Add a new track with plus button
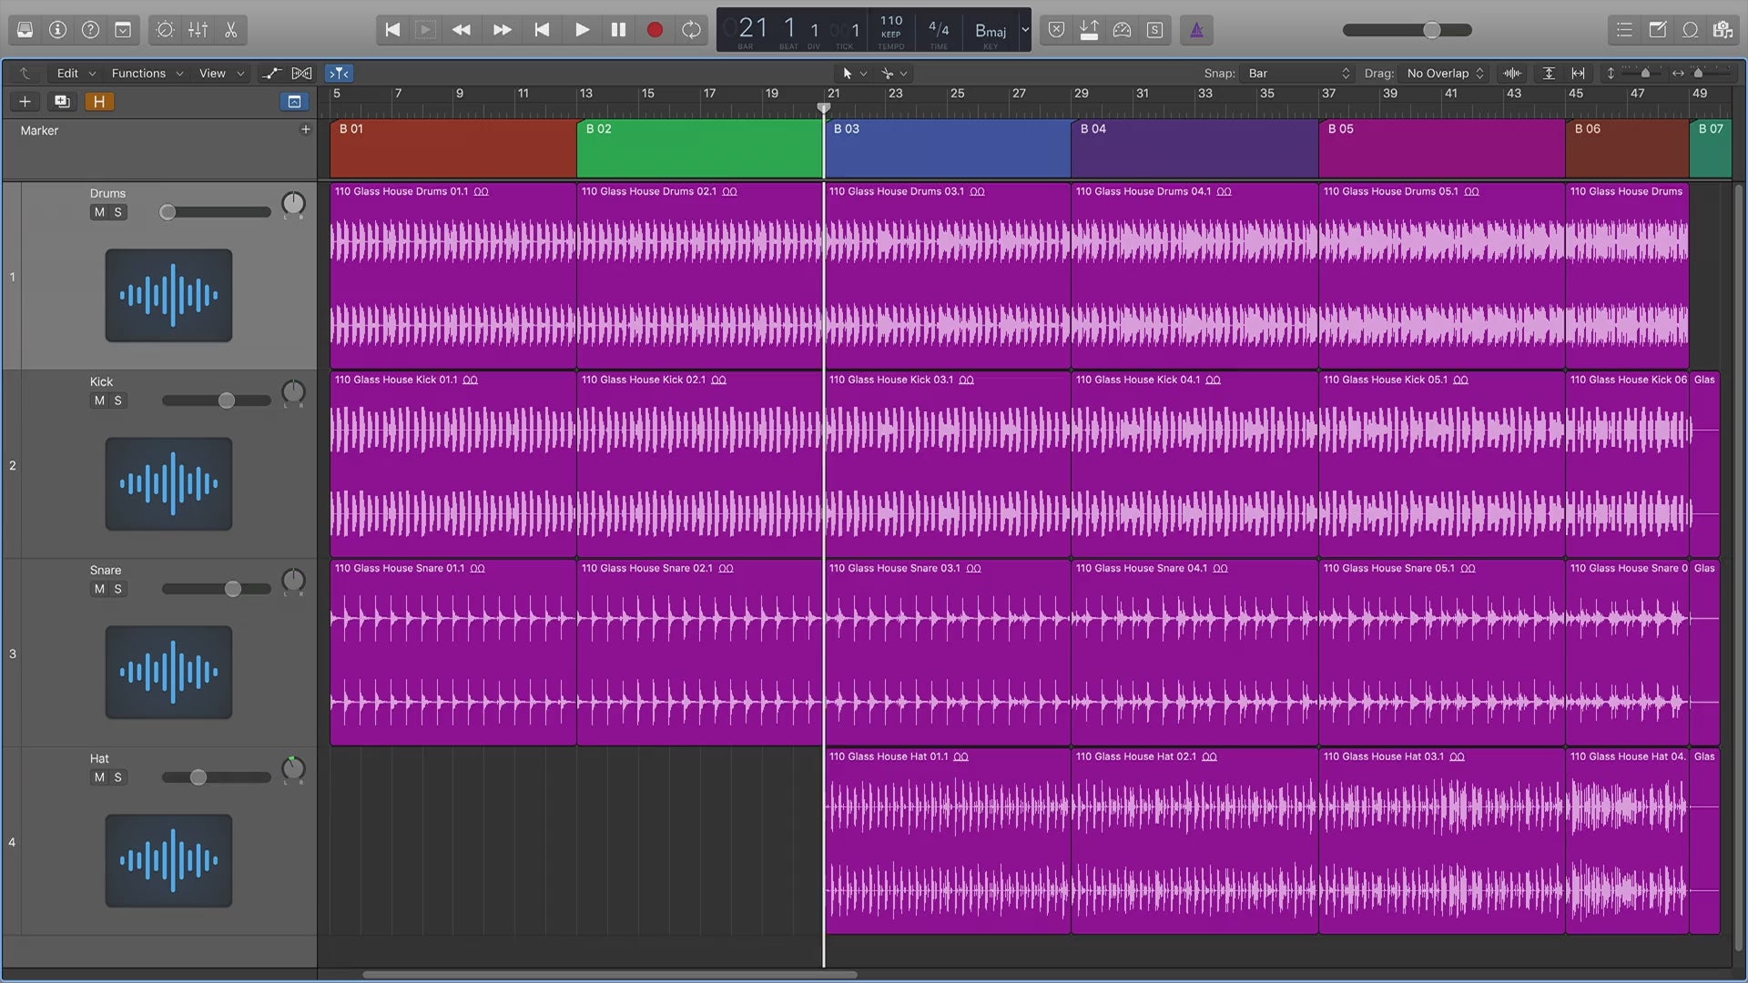The image size is (1748, 983). (x=25, y=101)
